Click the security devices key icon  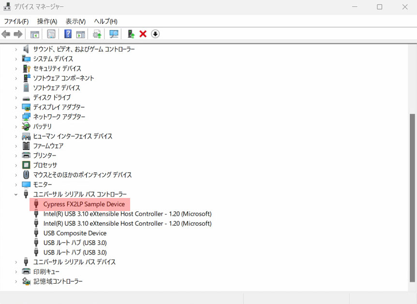click(x=27, y=68)
